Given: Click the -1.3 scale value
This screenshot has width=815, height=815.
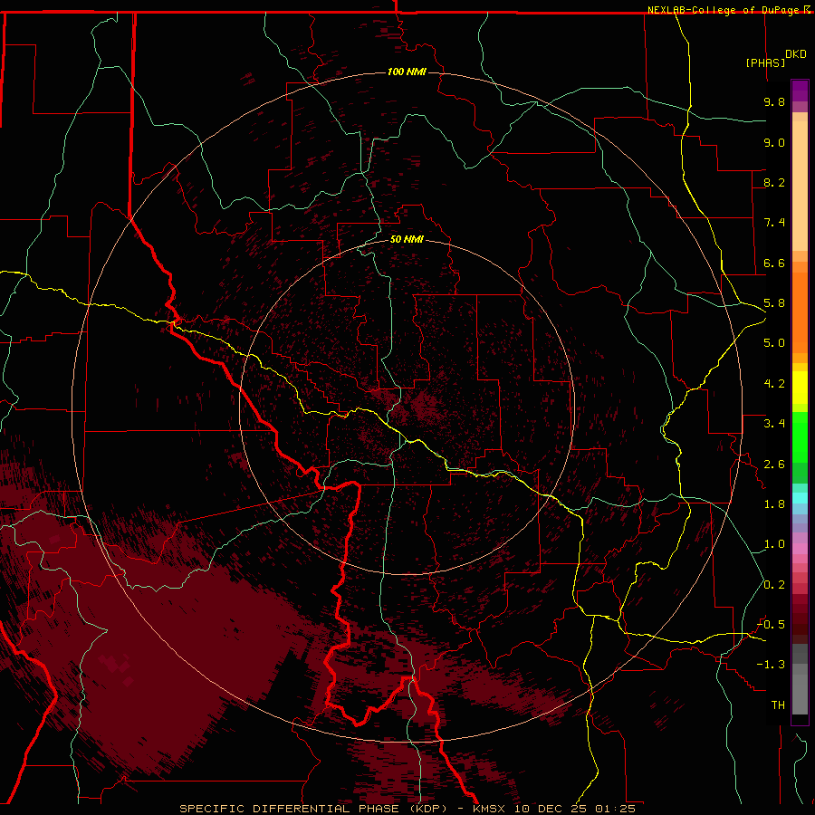Looking at the screenshot, I should (771, 665).
